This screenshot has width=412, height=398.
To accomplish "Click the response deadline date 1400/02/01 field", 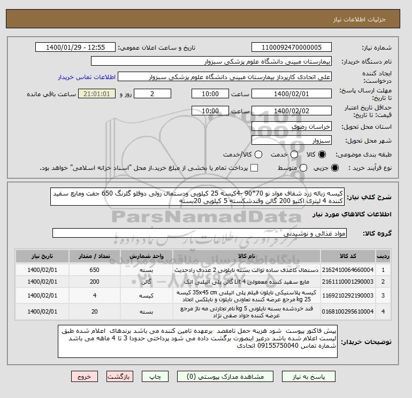I will pyautogui.click(x=292, y=93).
